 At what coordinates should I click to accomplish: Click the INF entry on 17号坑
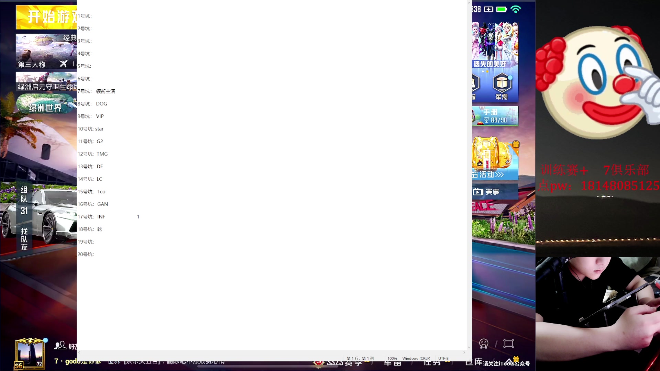coord(101,217)
